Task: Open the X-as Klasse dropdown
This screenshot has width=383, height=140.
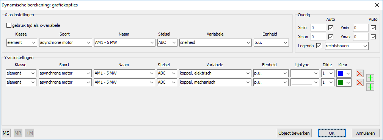Action: tap(22, 42)
